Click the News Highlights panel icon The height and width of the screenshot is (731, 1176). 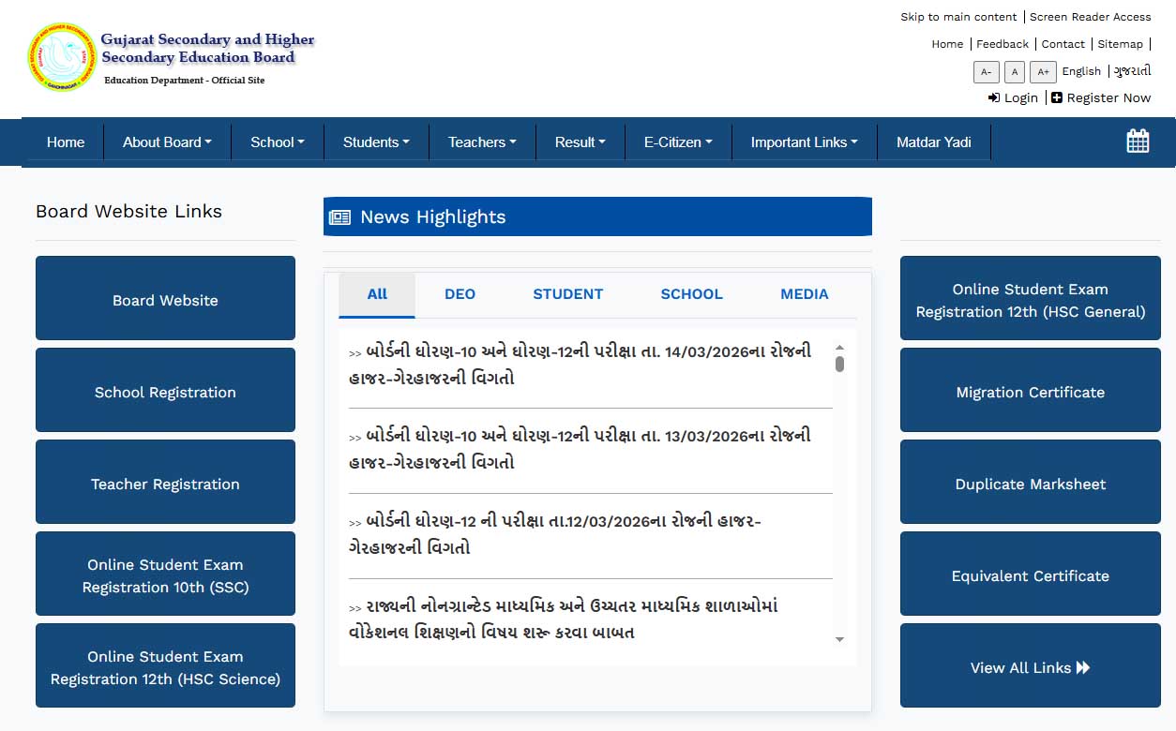click(339, 216)
